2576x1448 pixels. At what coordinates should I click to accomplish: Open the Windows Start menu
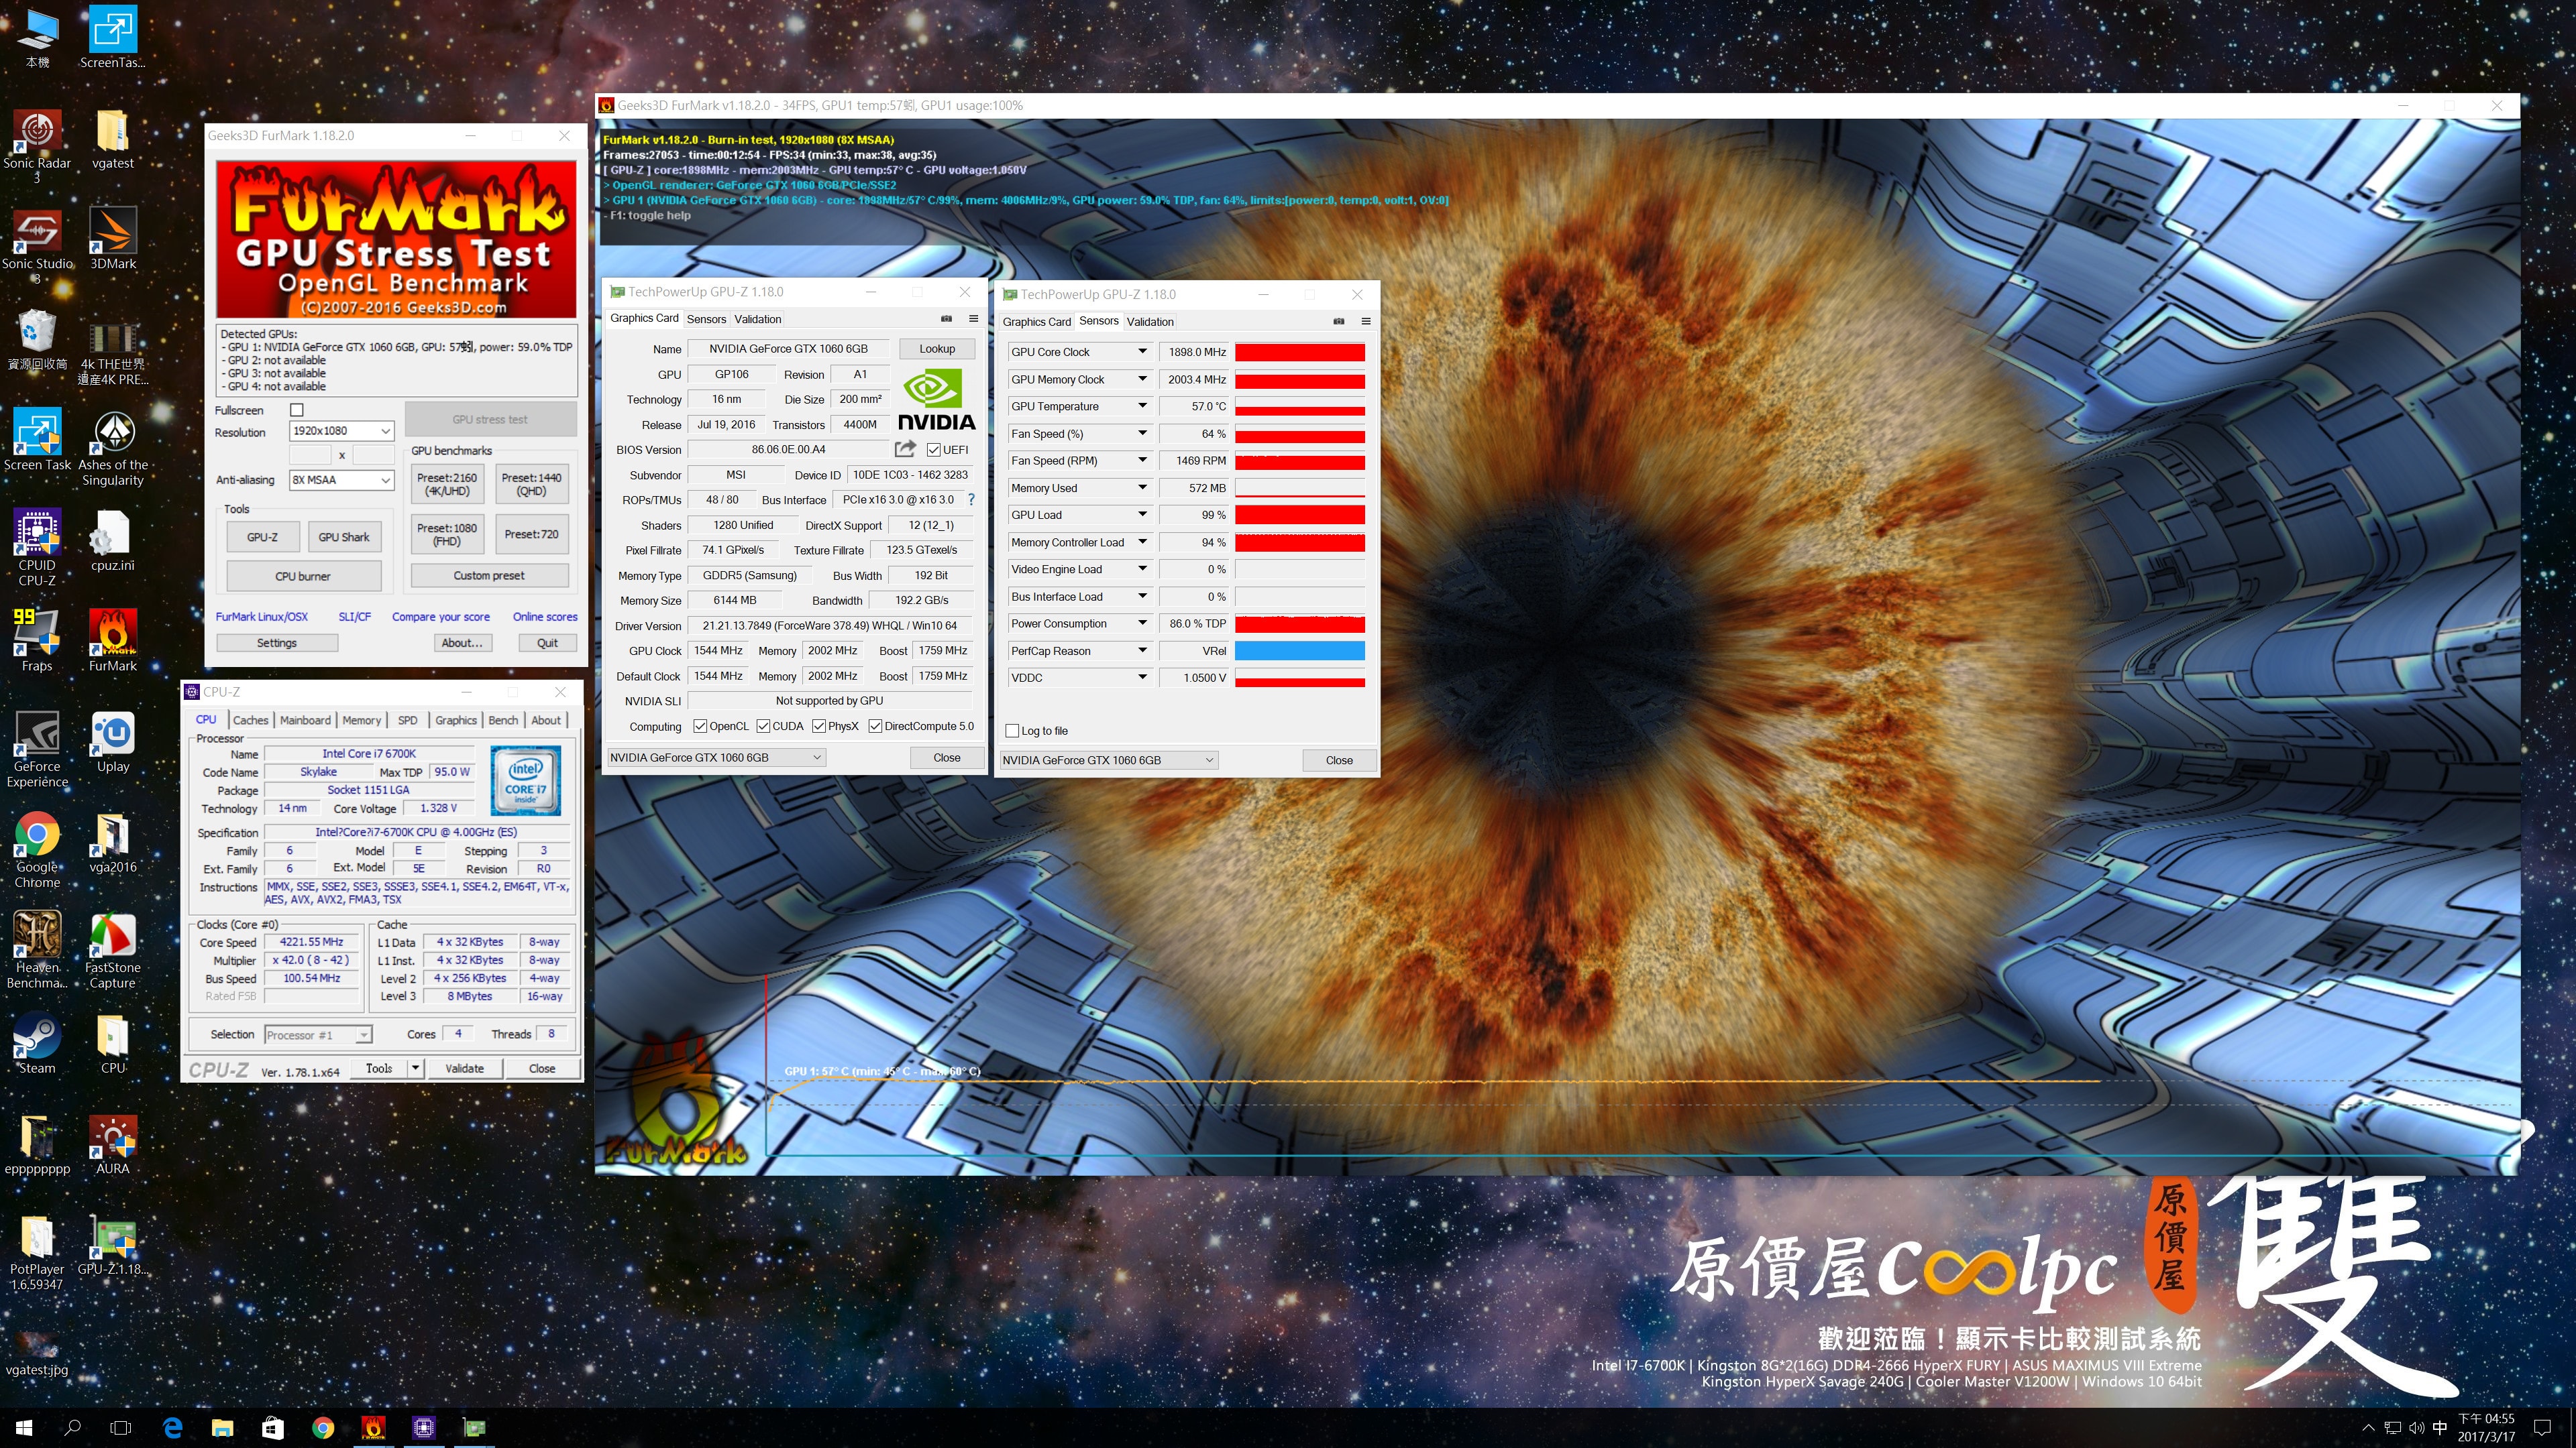24,1428
